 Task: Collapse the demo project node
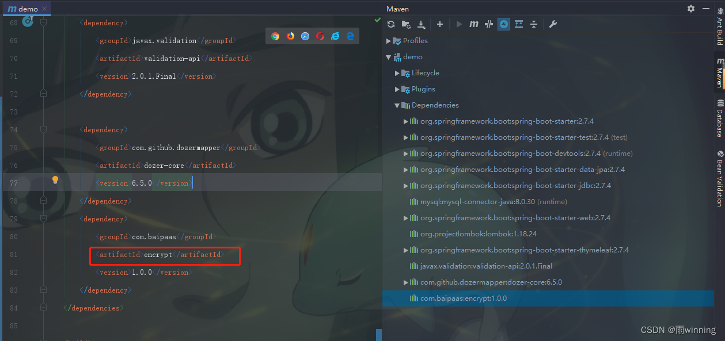389,57
